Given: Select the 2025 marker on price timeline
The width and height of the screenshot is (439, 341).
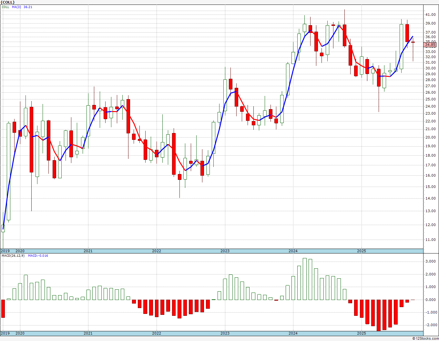Looking at the screenshot, I should coord(362,251).
